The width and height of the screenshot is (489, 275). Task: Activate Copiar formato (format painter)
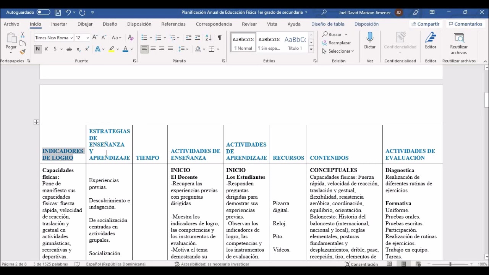[x=23, y=52]
